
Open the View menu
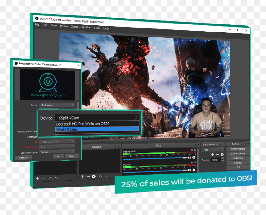[x=54, y=26]
